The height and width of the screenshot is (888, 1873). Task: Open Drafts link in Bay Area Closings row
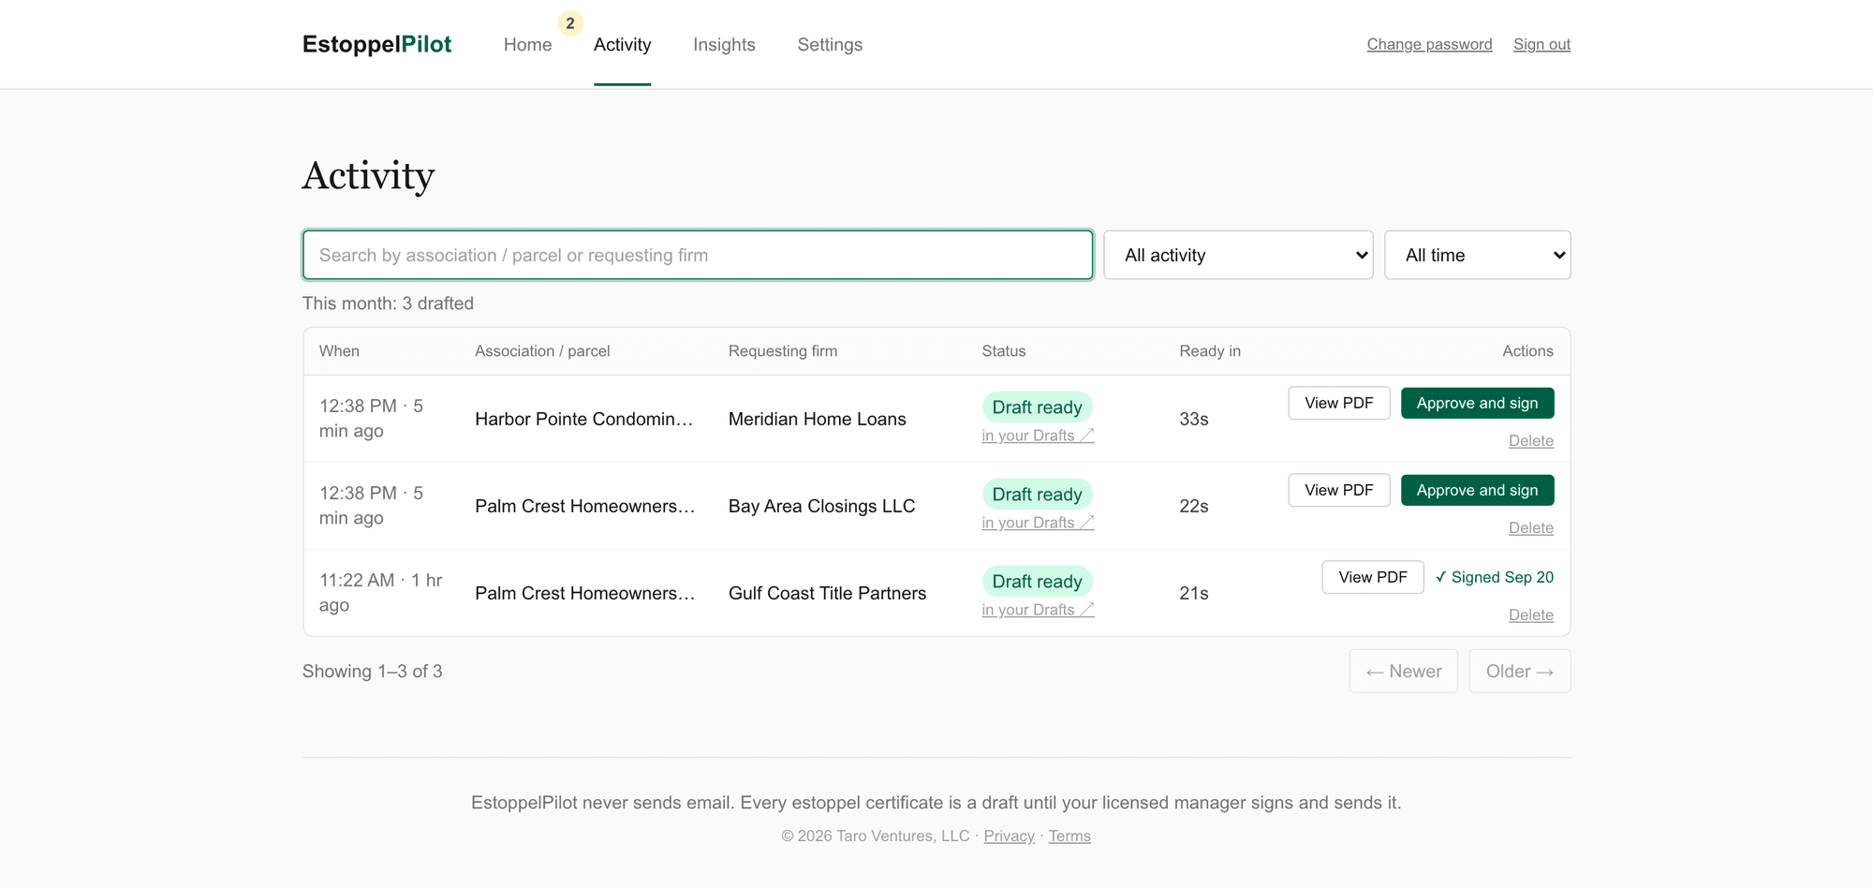pos(1038,523)
